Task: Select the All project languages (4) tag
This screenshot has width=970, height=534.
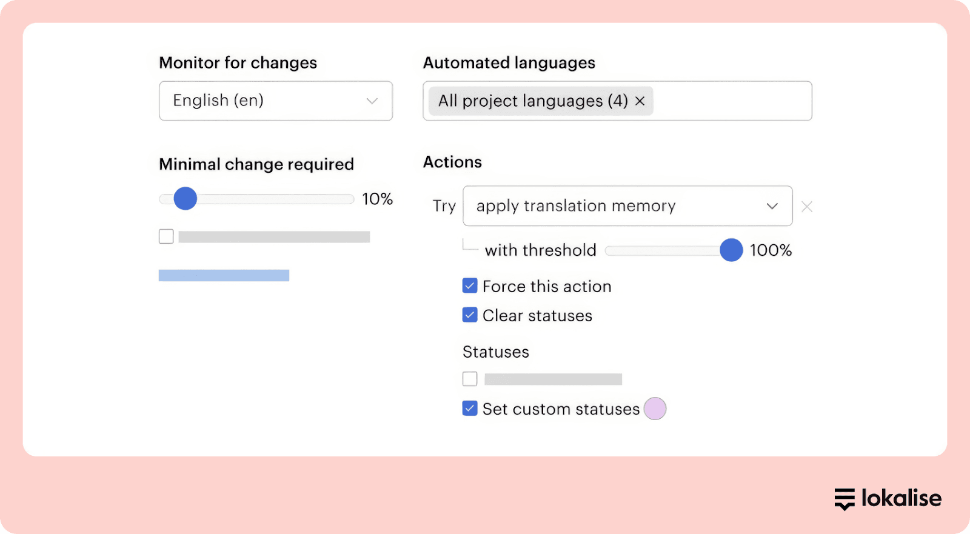Action: pyautogui.click(x=532, y=101)
